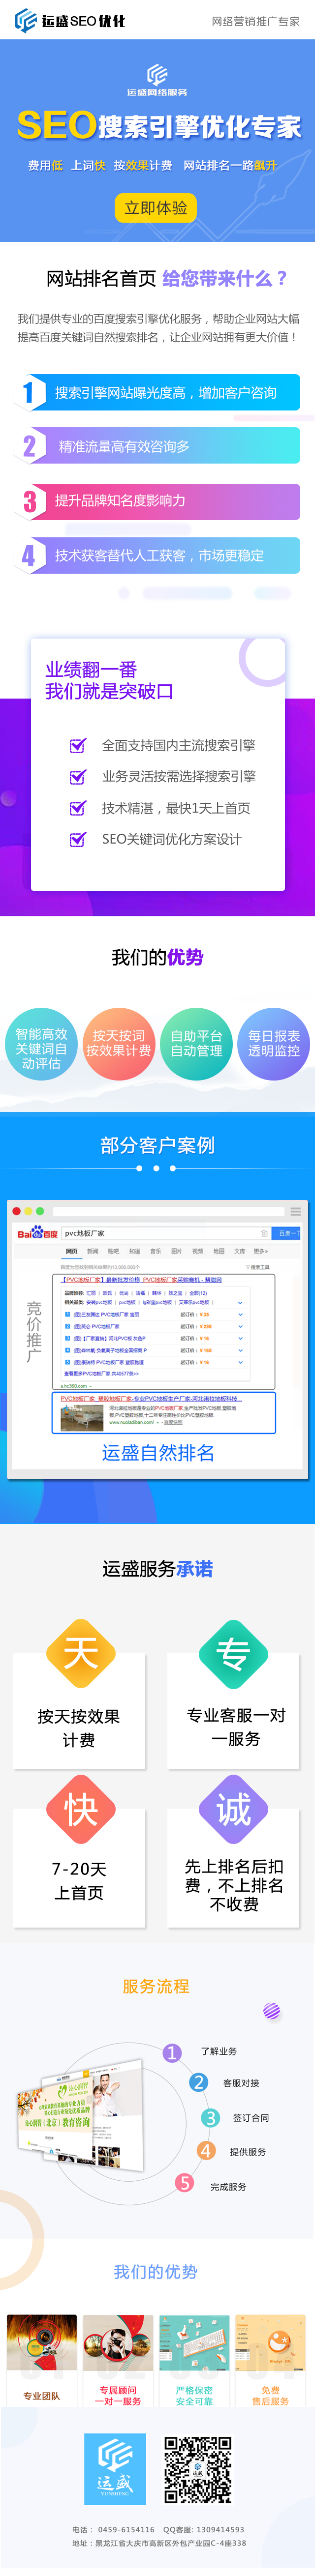Click the 每日报表透明监控 circle
Image resolution: width=315 pixels, height=2576 pixels.
[274, 1044]
